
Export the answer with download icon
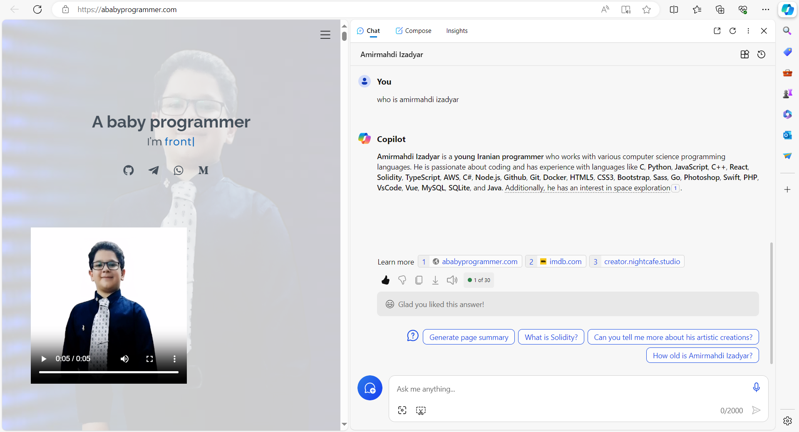coord(435,280)
